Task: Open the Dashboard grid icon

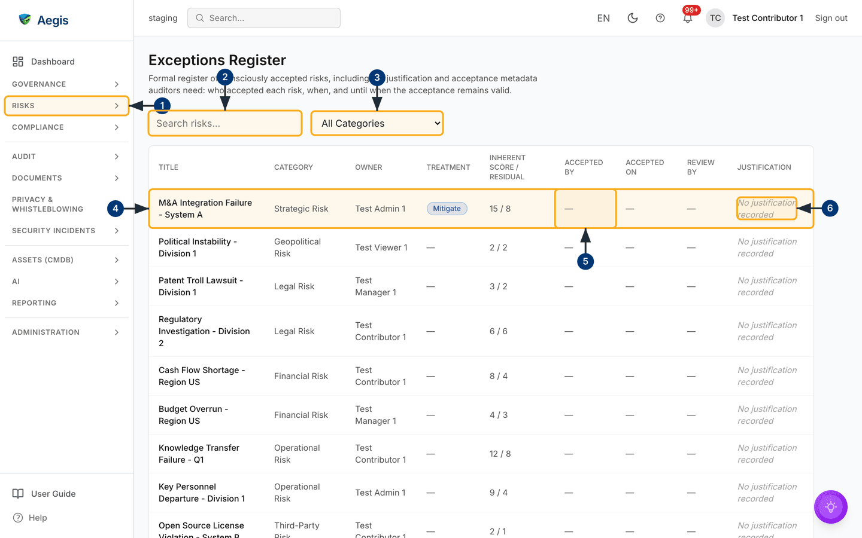Action: coord(18,62)
